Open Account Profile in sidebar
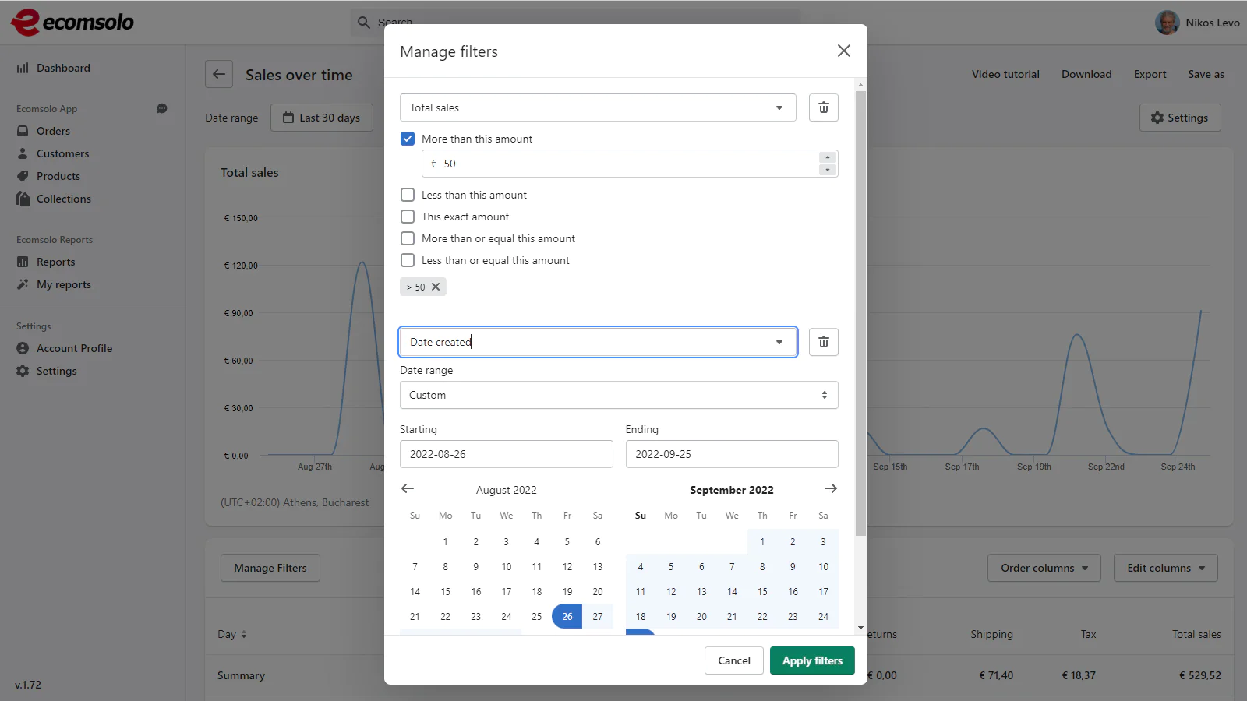This screenshot has width=1247, height=701. (74, 348)
